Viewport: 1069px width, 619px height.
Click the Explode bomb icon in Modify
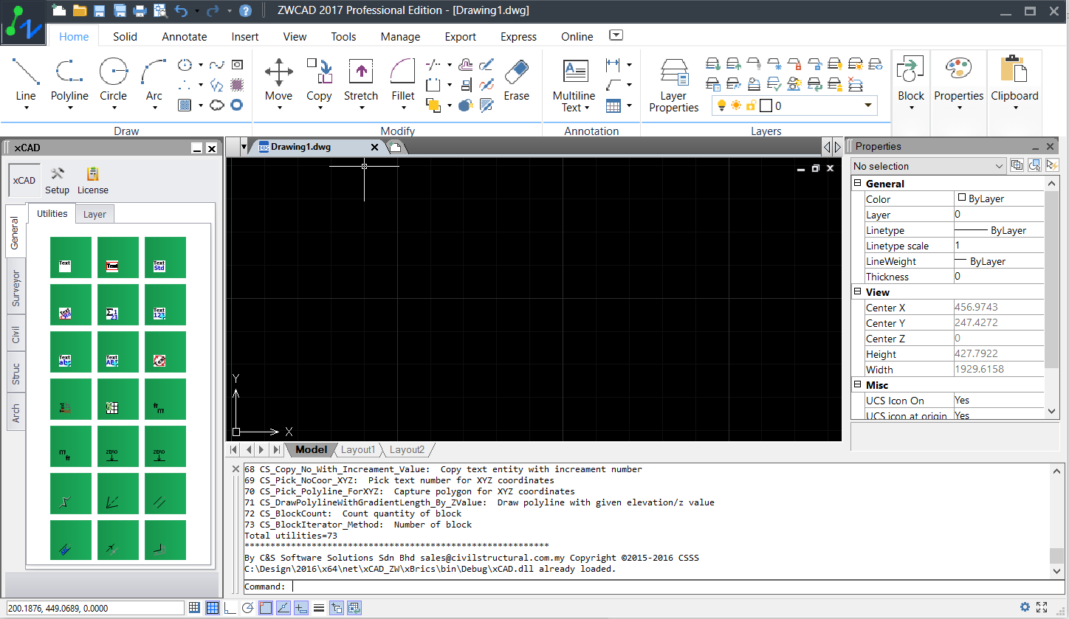click(466, 106)
